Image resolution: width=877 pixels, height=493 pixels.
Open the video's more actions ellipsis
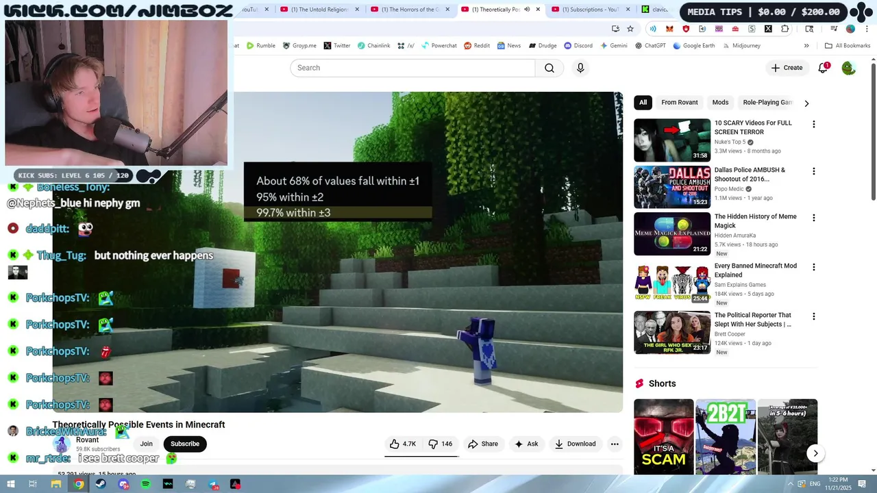click(615, 444)
